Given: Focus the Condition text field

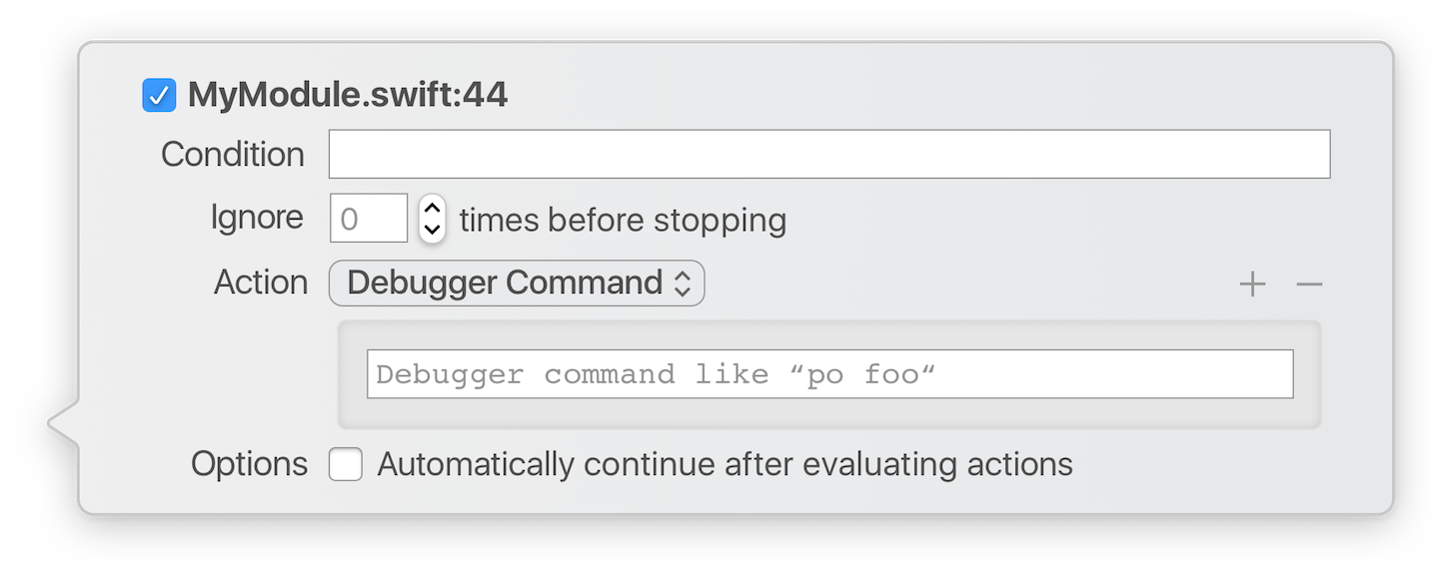Looking at the screenshot, I should [829, 155].
